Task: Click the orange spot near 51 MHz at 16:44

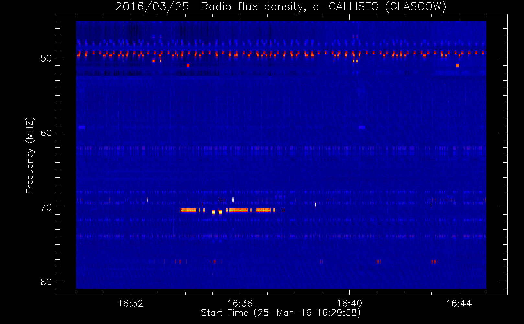Action: coord(457,65)
